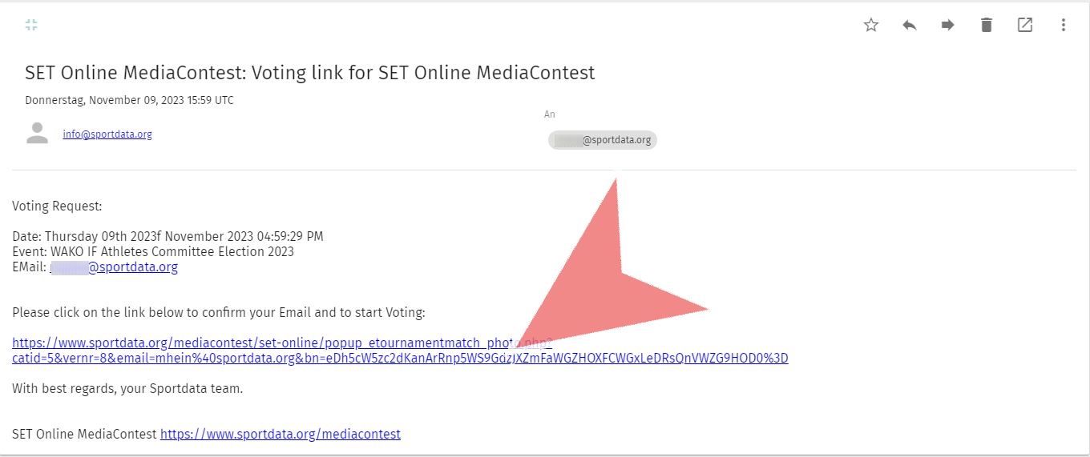The height and width of the screenshot is (457, 1090).
Task: Open the info@sportdata.org sender address
Action: pyautogui.click(x=107, y=134)
